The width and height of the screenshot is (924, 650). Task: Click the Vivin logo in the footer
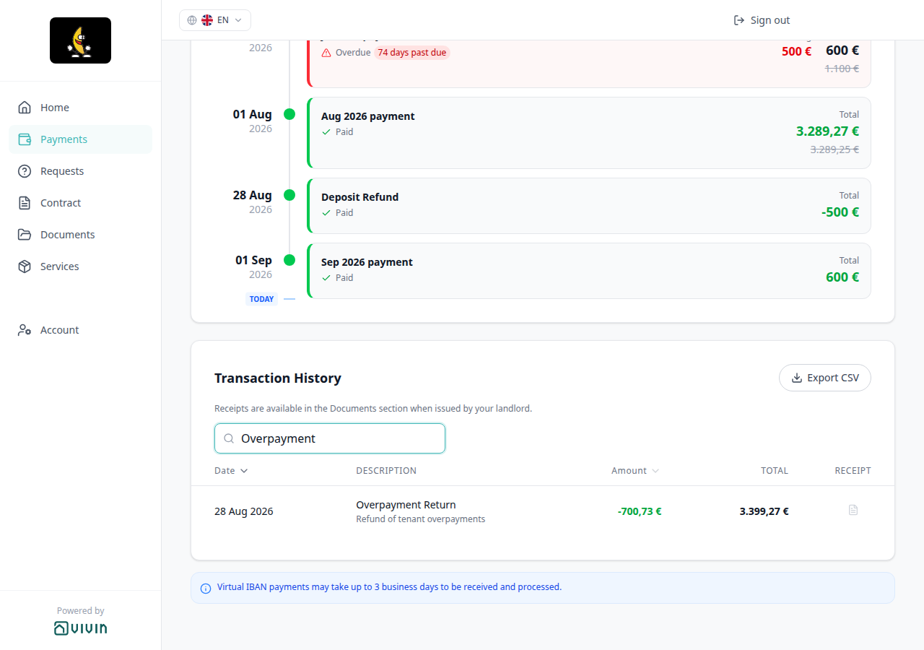[80, 628]
